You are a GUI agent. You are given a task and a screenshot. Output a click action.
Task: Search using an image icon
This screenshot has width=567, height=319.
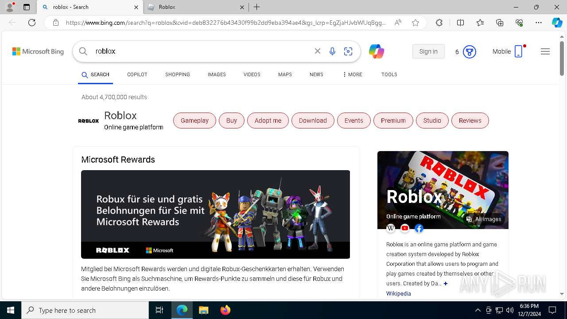click(x=348, y=51)
